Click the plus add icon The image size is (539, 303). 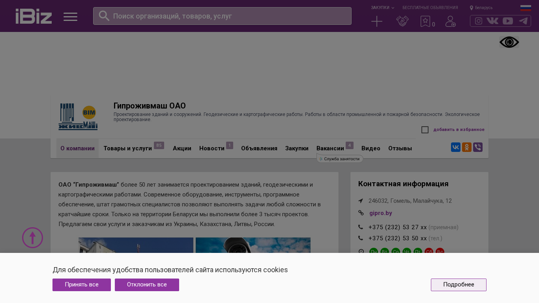[377, 21]
